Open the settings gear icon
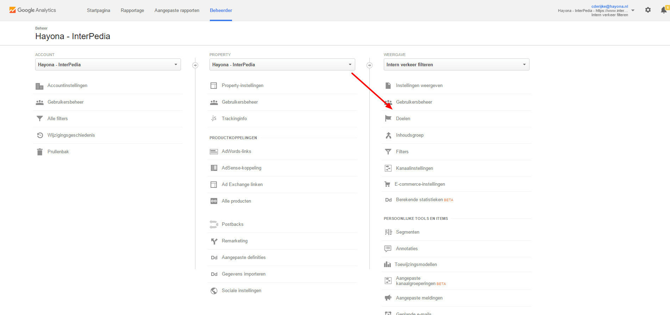670x315 pixels. click(648, 10)
